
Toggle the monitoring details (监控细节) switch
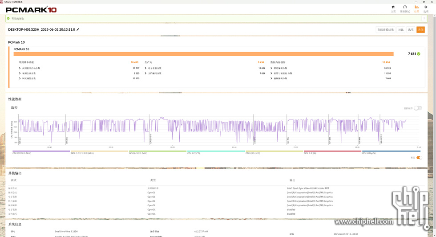click(x=418, y=108)
